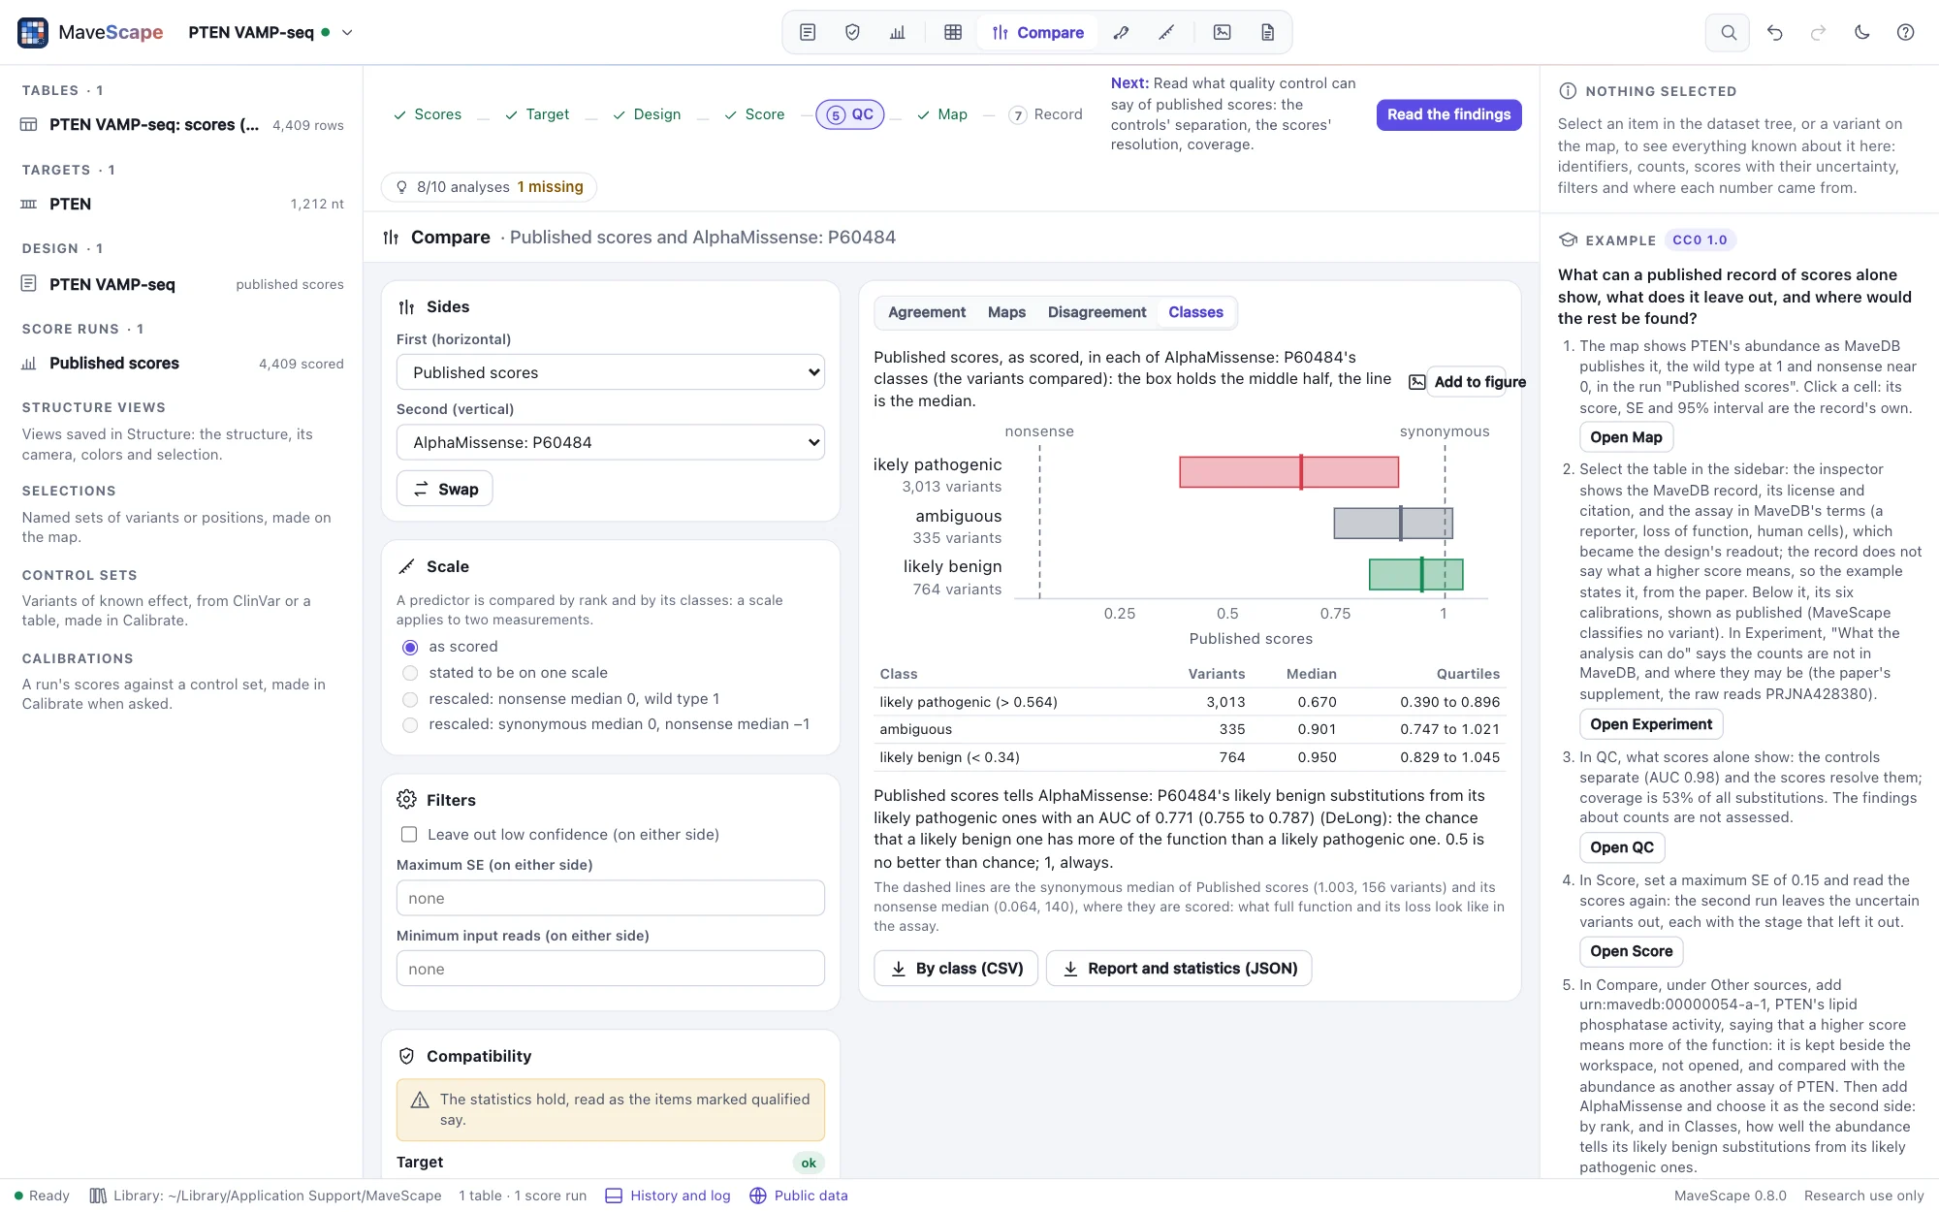Click the redo arrow icon
Screen dimensions: 1939x1212
pos(1818,32)
